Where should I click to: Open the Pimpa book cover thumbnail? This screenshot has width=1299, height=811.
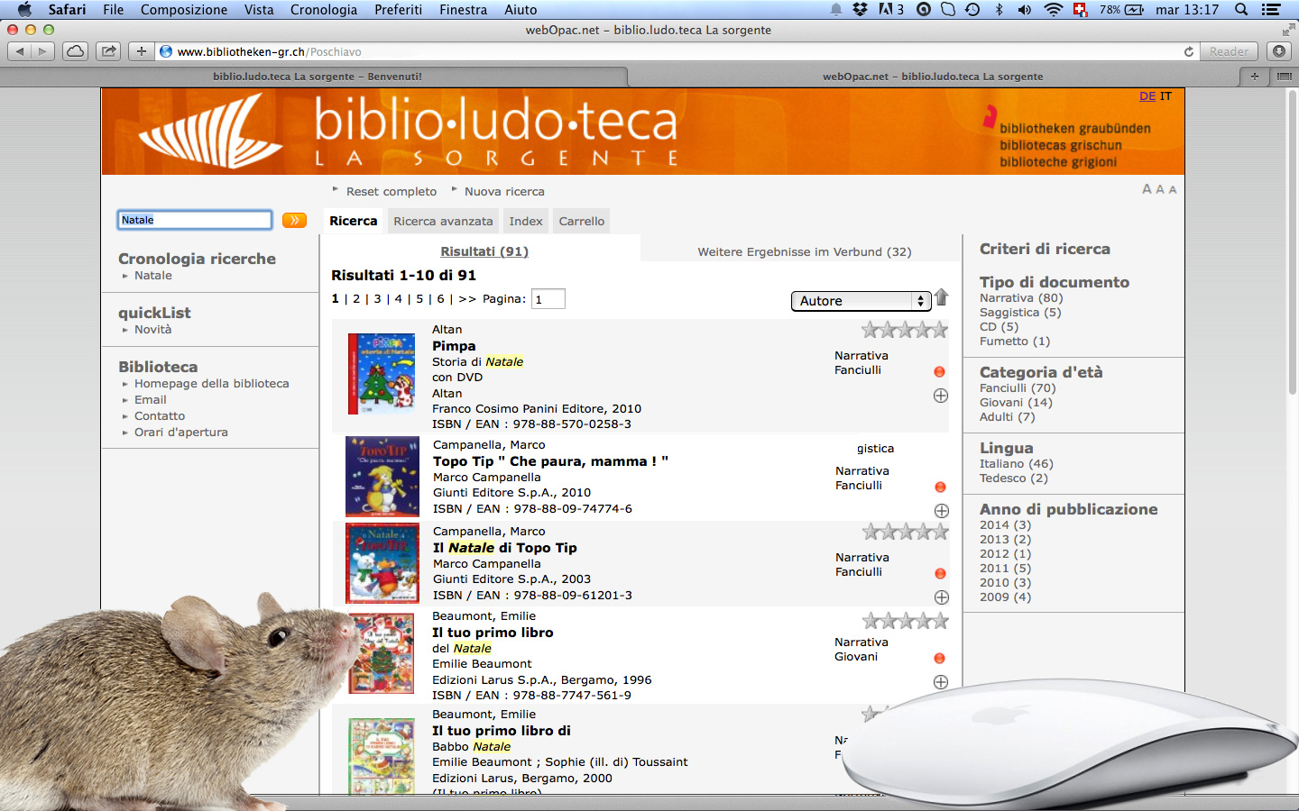[382, 373]
